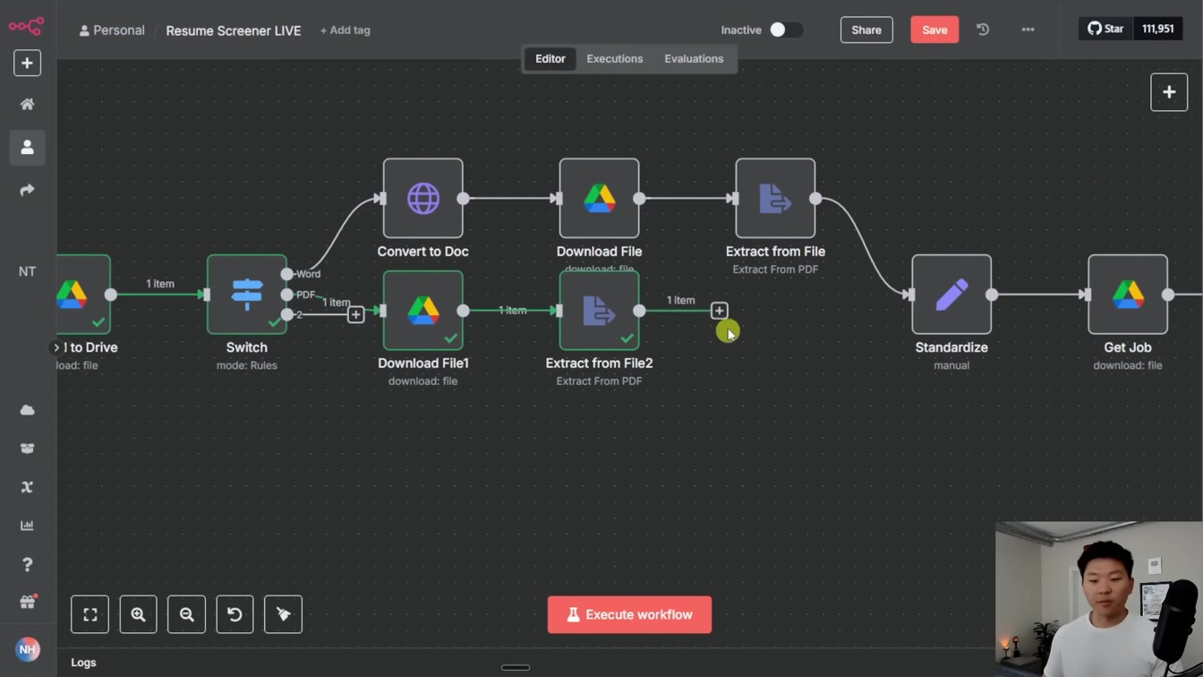Open the Logs panel
Screen dimensions: 1203x677
pos(83,663)
